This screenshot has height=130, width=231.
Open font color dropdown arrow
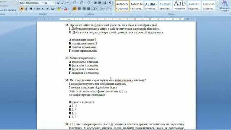(69, 9)
